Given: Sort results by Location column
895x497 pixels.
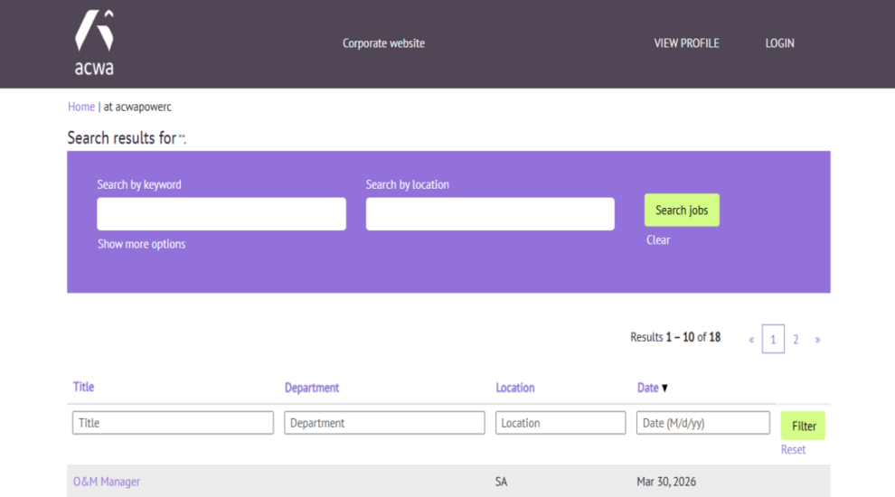Looking at the screenshot, I should pyautogui.click(x=515, y=388).
